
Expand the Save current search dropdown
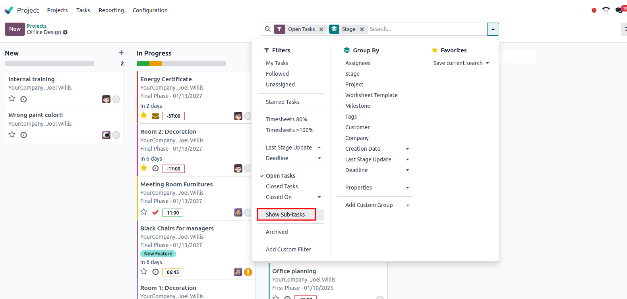point(461,63)
